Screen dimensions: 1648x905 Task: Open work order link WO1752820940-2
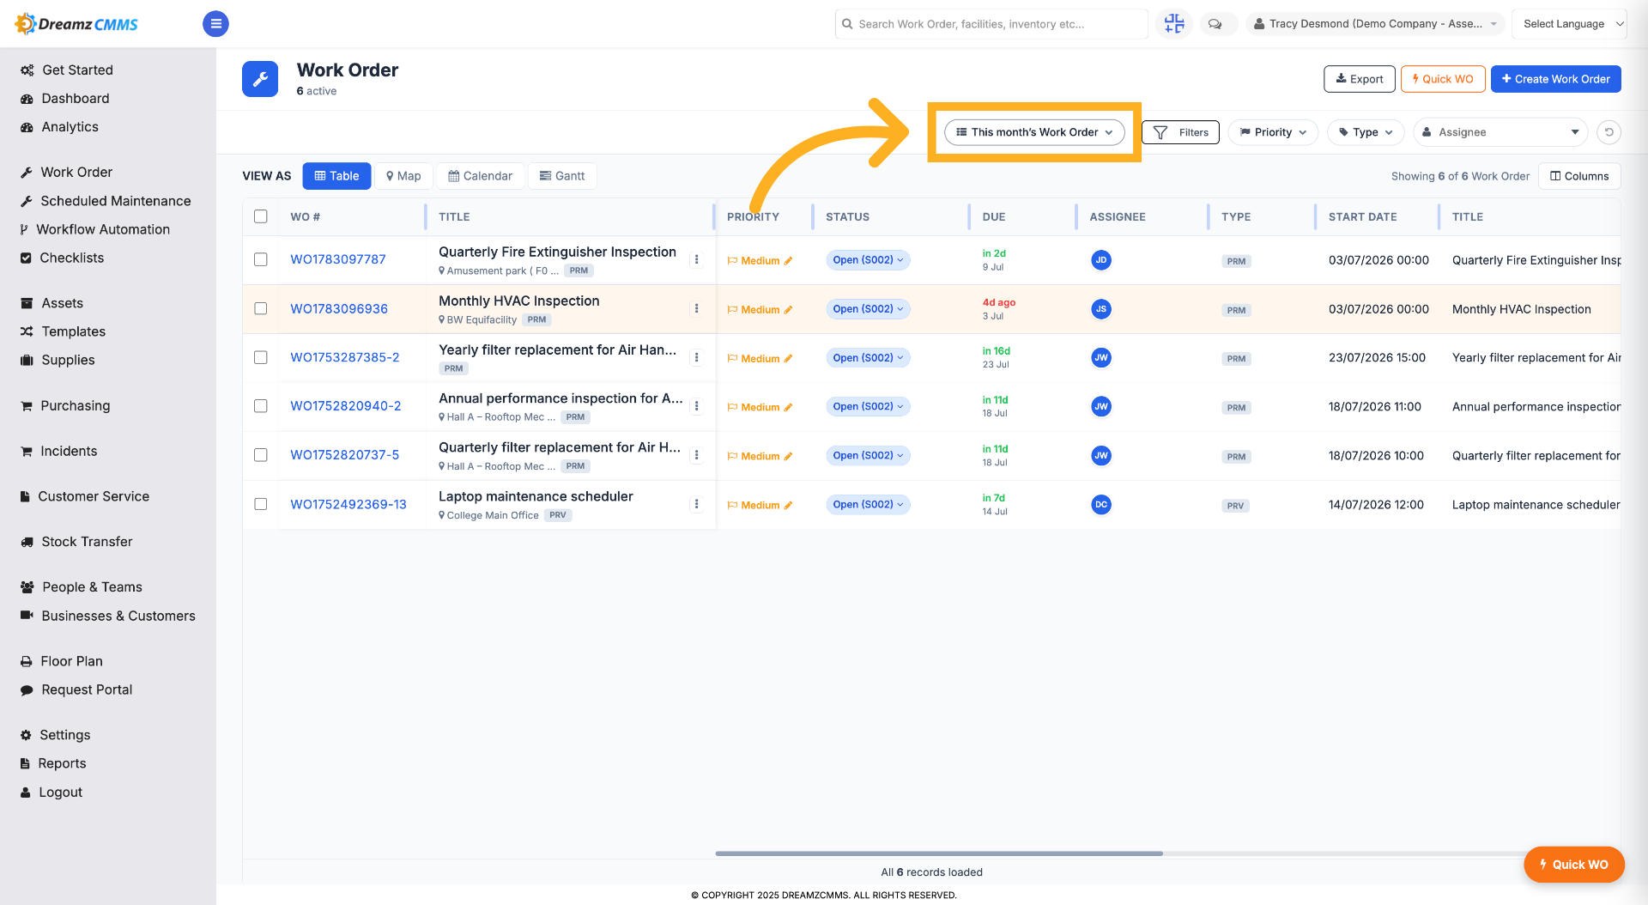[346, 406]
